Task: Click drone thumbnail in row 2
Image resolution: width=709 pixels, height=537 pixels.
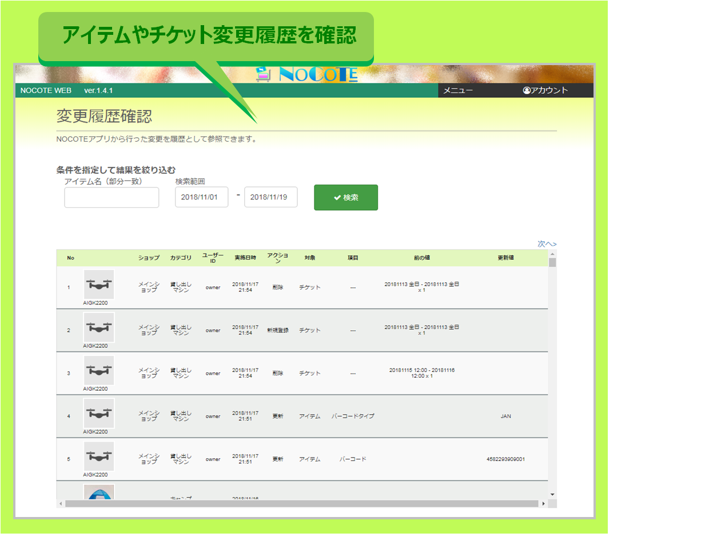Action: click(99, 327)
